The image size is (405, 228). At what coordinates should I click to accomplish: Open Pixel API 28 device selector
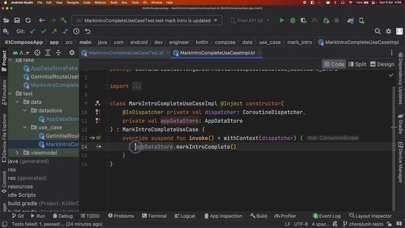(x=250, y=20)
